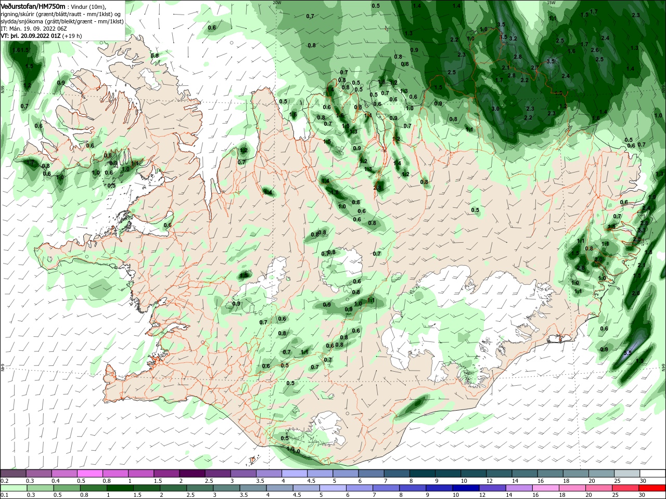Click the "VT: þri. 20.09.2022 01Z" valid time
Screen dimensions: 666x499
(31, 36)
